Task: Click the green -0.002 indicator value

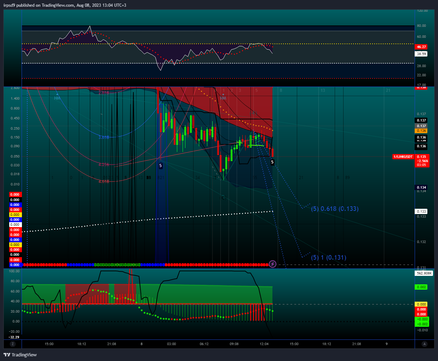Action: [422, 324]
